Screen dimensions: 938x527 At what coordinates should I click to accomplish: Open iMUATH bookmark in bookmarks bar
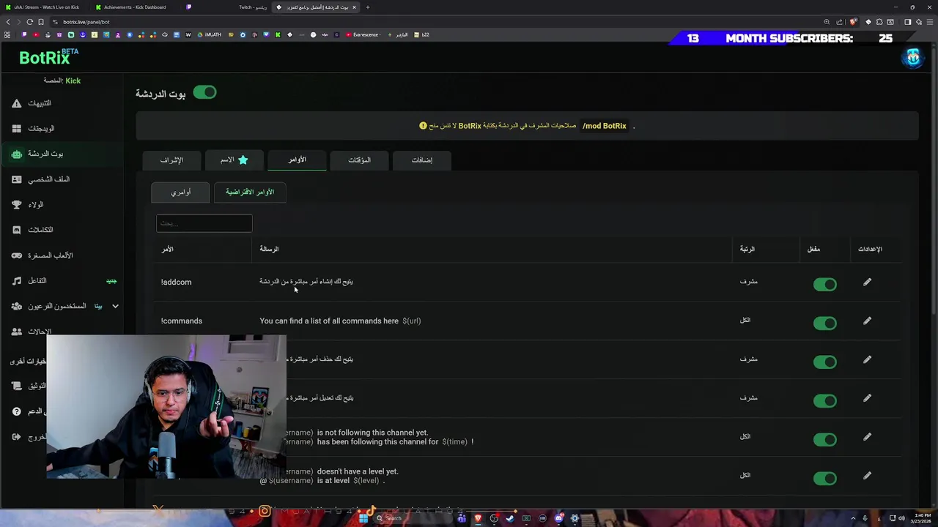tap(209, 34)
